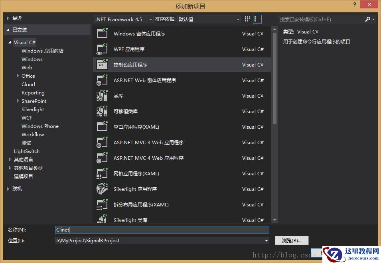
Task: Select the 类库 template
Action: [x=160, y=96]
